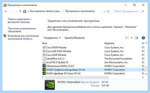Select Cisco PEAP Module icon

44,47
